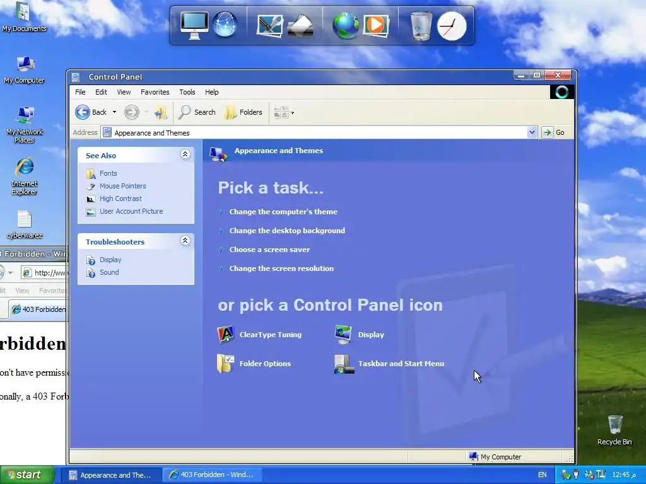
Task: Open the Favorites menu
Action: click(155, 92)
